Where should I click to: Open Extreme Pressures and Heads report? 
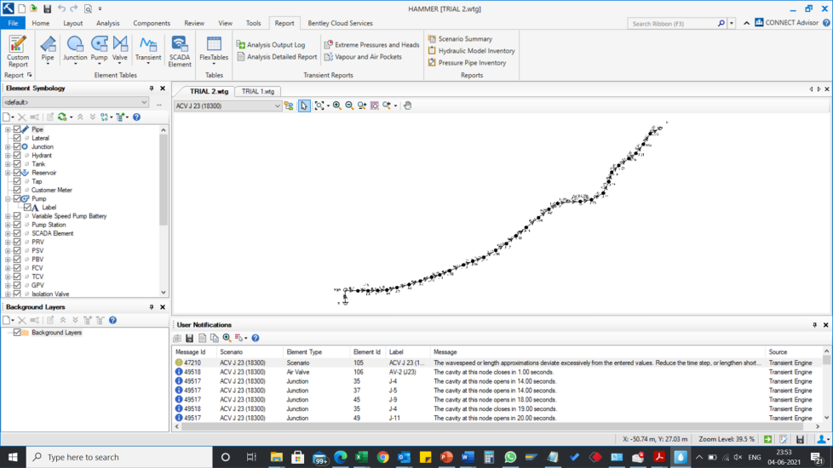coord(372,45)
